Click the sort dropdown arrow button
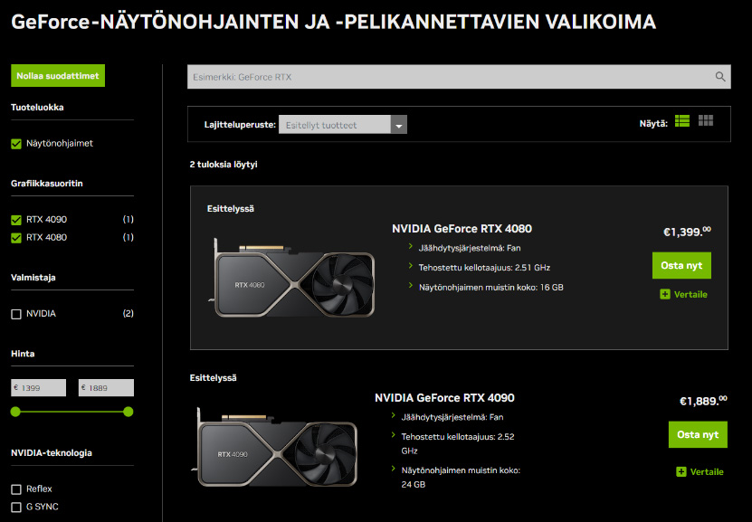This screenshot has height=522, width=752. tap(398, 125)
